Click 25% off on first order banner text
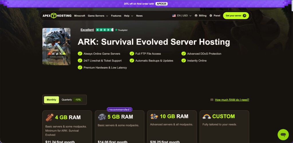The width and height of the screenshot is (293, 143). [139, 4]
